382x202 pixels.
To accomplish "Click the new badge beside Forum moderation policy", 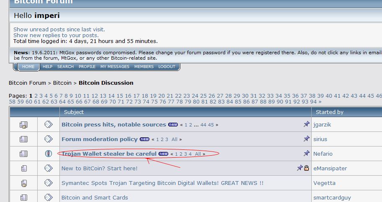I will [x=144, y=139].
